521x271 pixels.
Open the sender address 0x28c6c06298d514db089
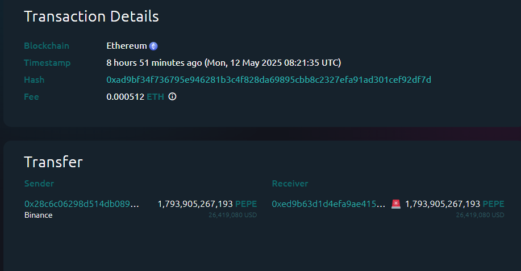pyautogui.click(x=82, y=204)
